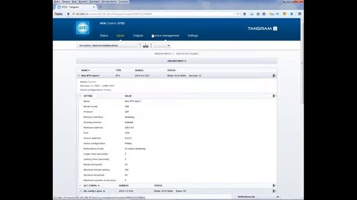Click the Protocol value UDP
The image size is (357, 200).
[127, 112]
